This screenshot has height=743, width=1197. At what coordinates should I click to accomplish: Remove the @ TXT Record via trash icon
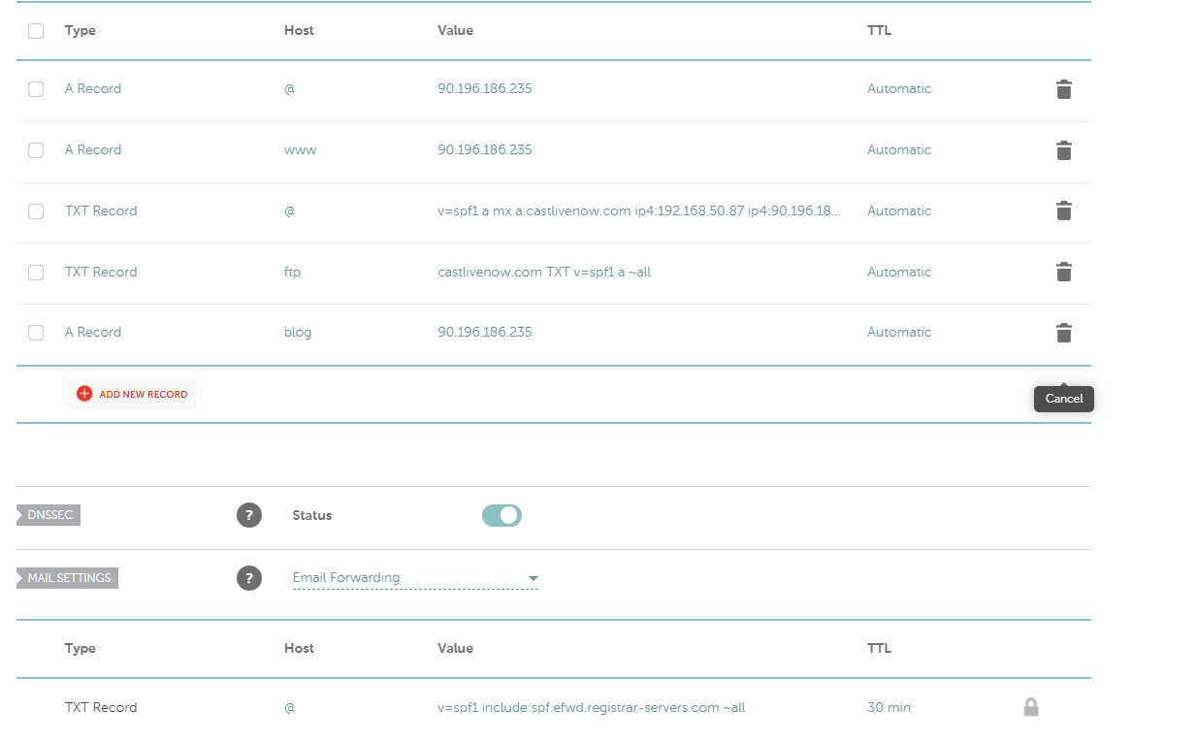point(1064,210)
